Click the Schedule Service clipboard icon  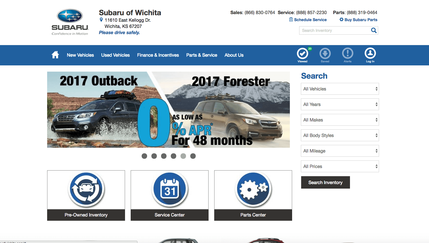291,19
